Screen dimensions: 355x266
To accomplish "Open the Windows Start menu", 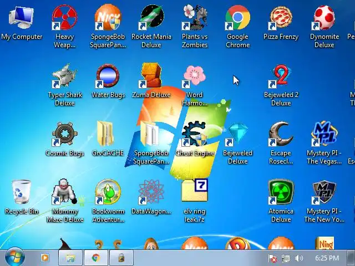I will click(x=15, y=258).
